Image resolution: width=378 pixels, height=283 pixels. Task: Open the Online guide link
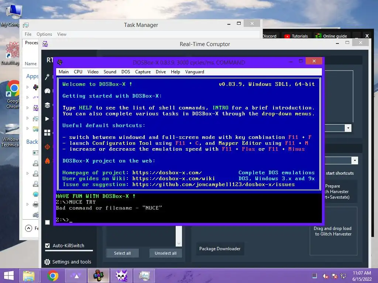tap(331, 36)
